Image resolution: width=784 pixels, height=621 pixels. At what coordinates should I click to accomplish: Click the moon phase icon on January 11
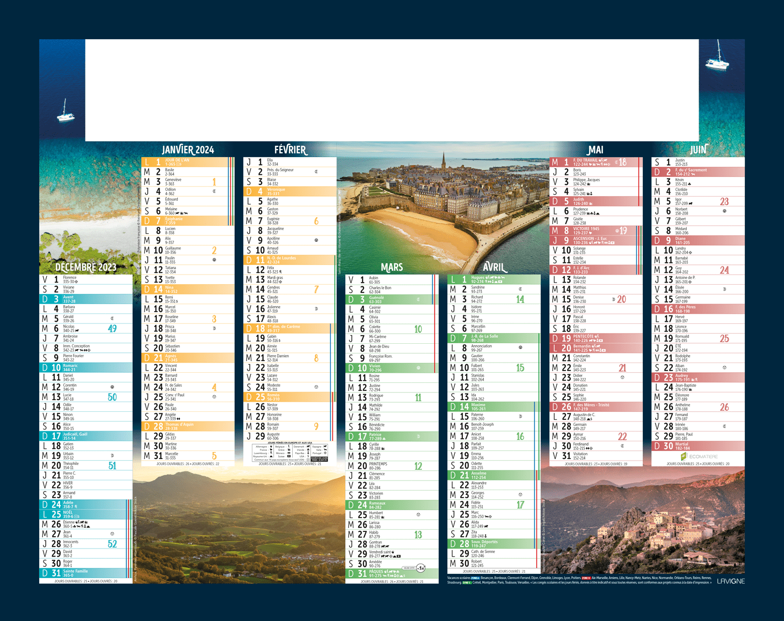tap(214, 260)
